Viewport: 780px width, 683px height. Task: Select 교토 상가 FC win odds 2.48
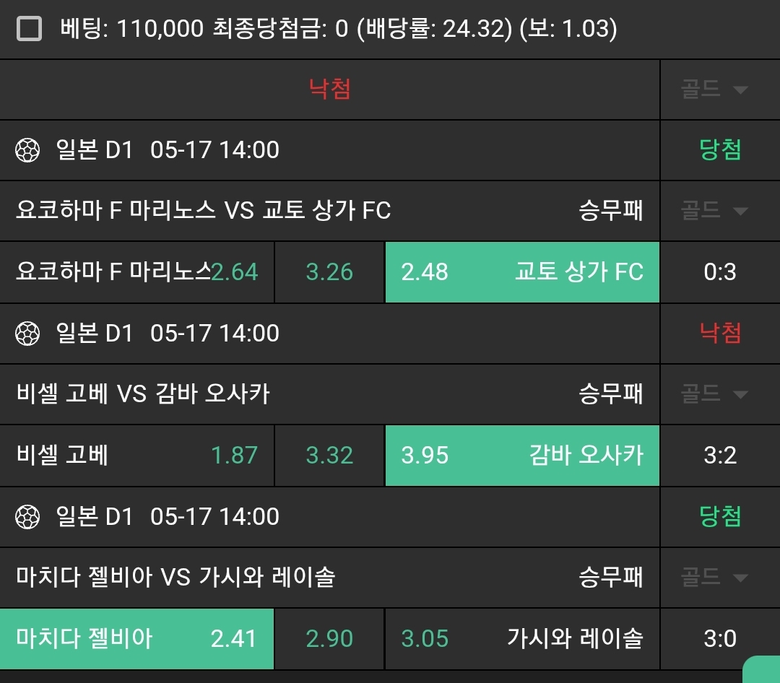pyautogui.click(x=522, y=272)
